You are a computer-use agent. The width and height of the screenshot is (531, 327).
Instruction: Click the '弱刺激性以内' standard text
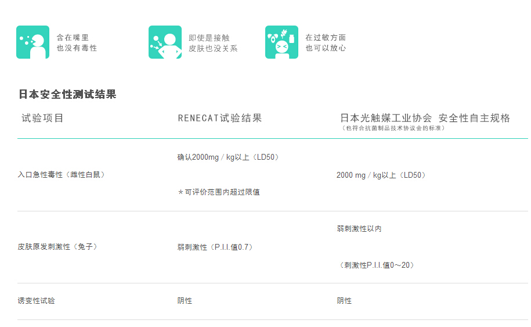coord(359,229)
